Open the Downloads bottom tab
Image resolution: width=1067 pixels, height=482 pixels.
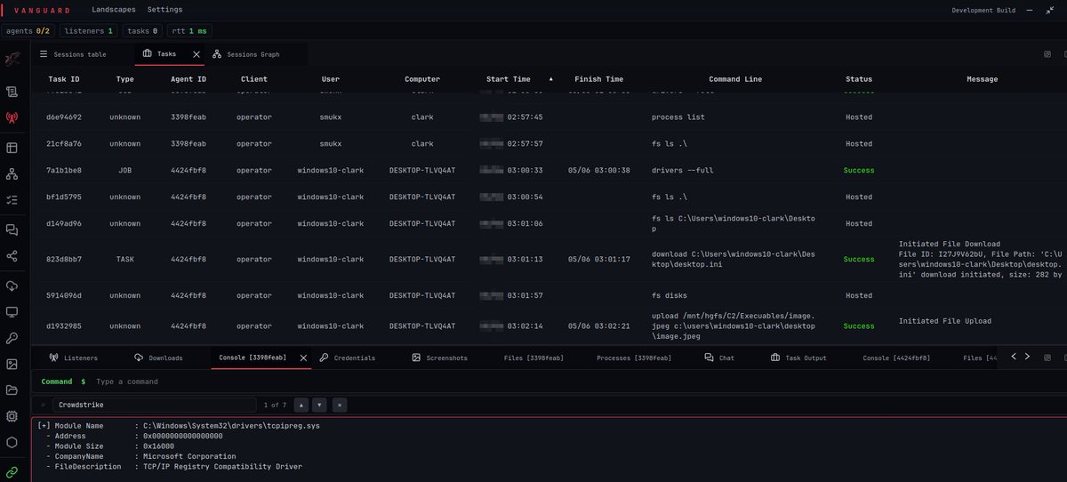(x=158, y=357)
